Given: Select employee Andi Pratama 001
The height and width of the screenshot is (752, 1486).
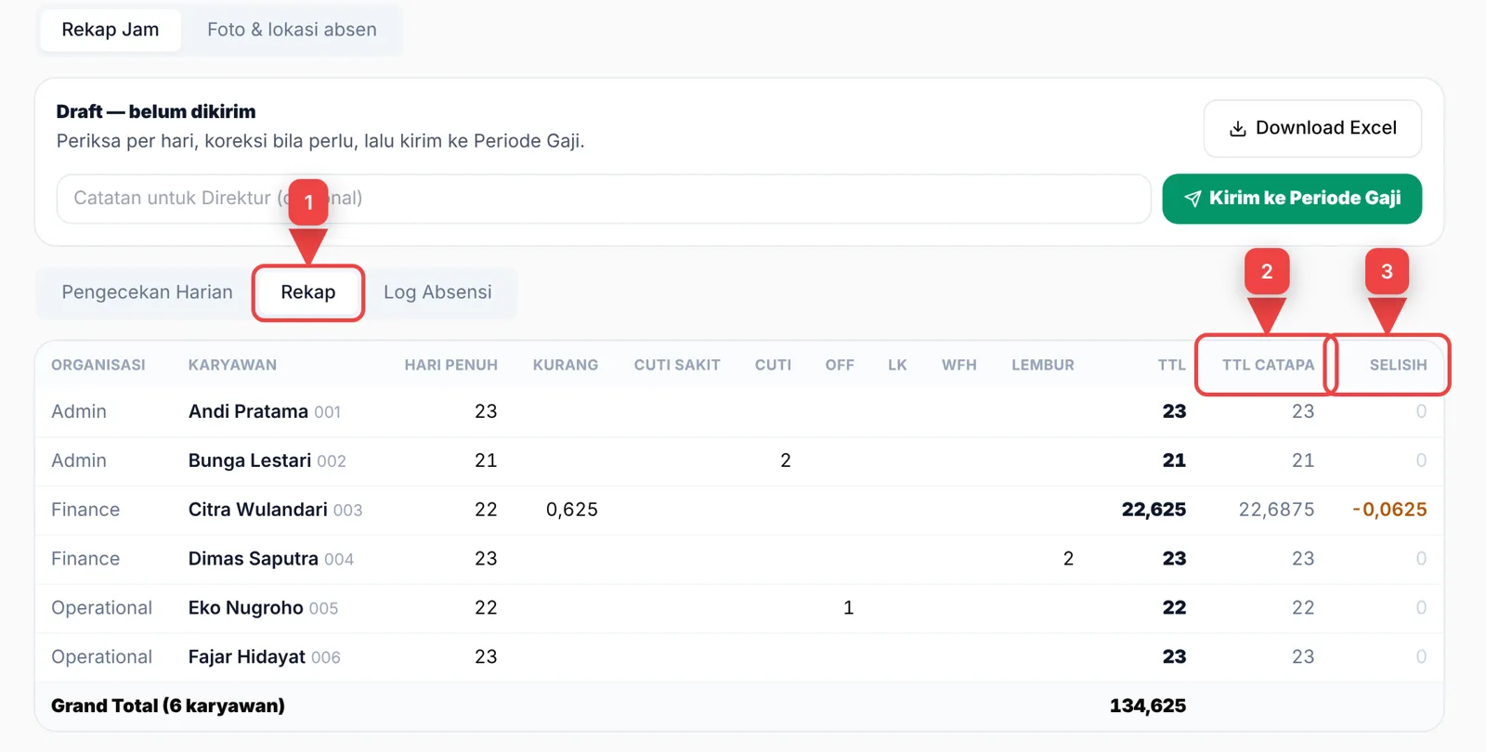Looking at the screenshot, I should click(265, 411).
